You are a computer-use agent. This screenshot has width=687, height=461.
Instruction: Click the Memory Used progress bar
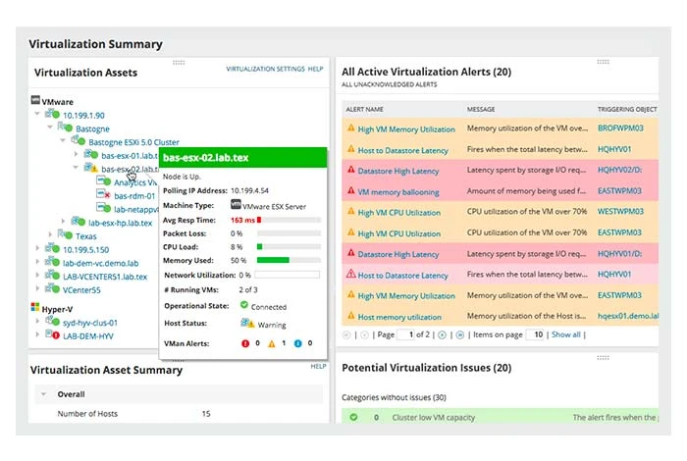[x=289, y=260]
